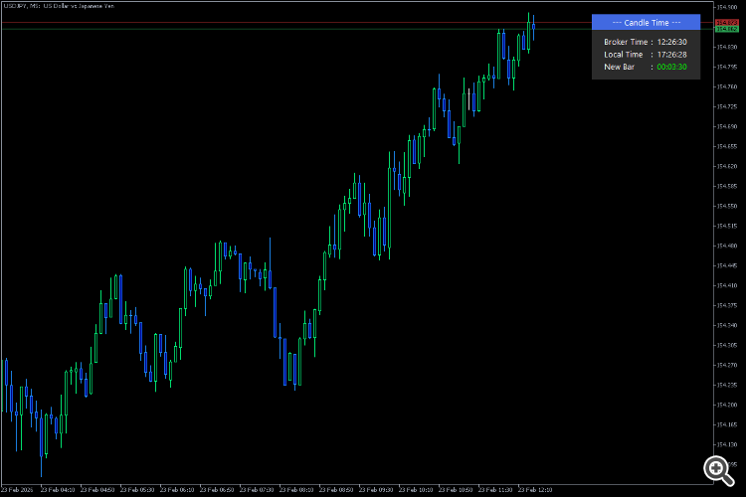The height and width of the screenshot is (497, 746).
Task: Click the green bid price tag
Action: pyautogui.click(x=727, y=29)
